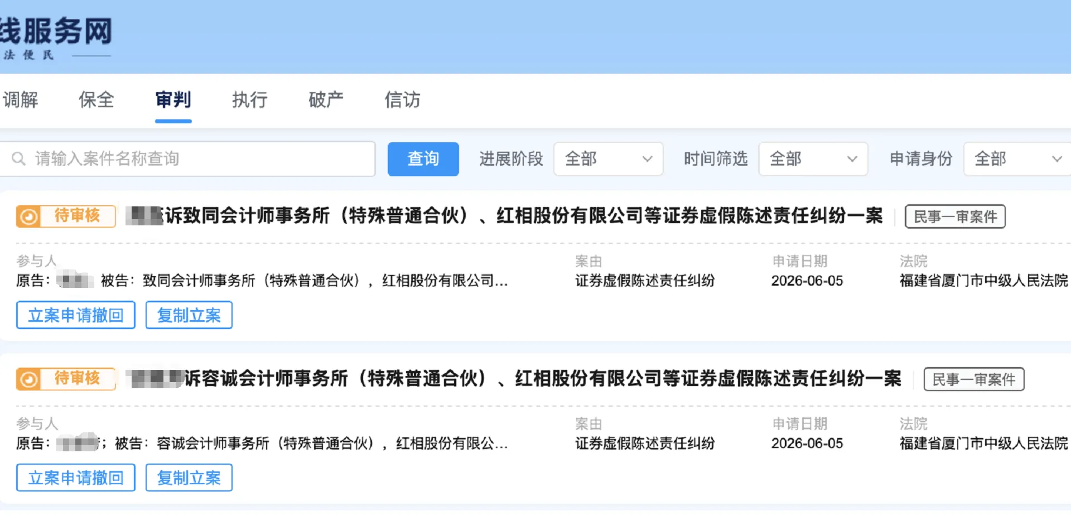Expand the 进展阶段 dropdown

[x=608, y=159]
